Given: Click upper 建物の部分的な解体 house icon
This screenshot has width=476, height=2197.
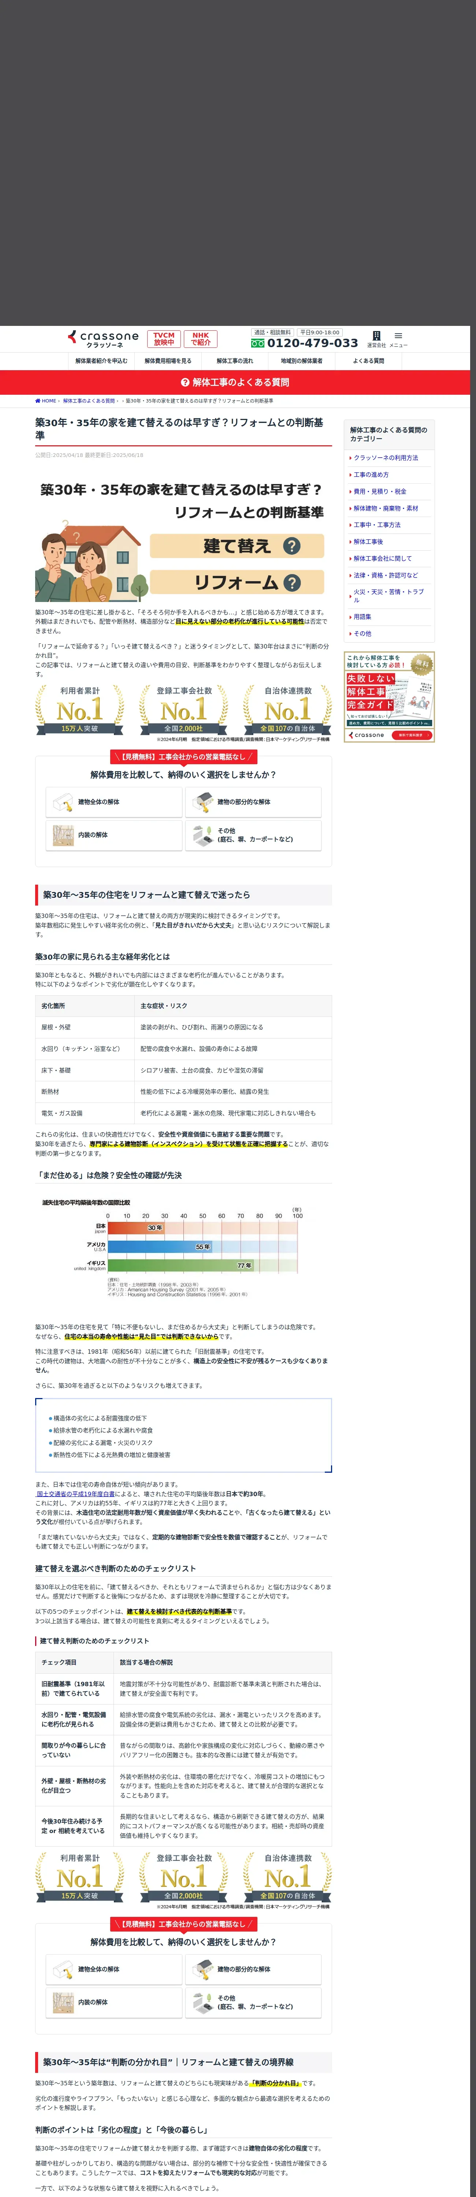Looking at the screenshot, I should tap(202, 802).
